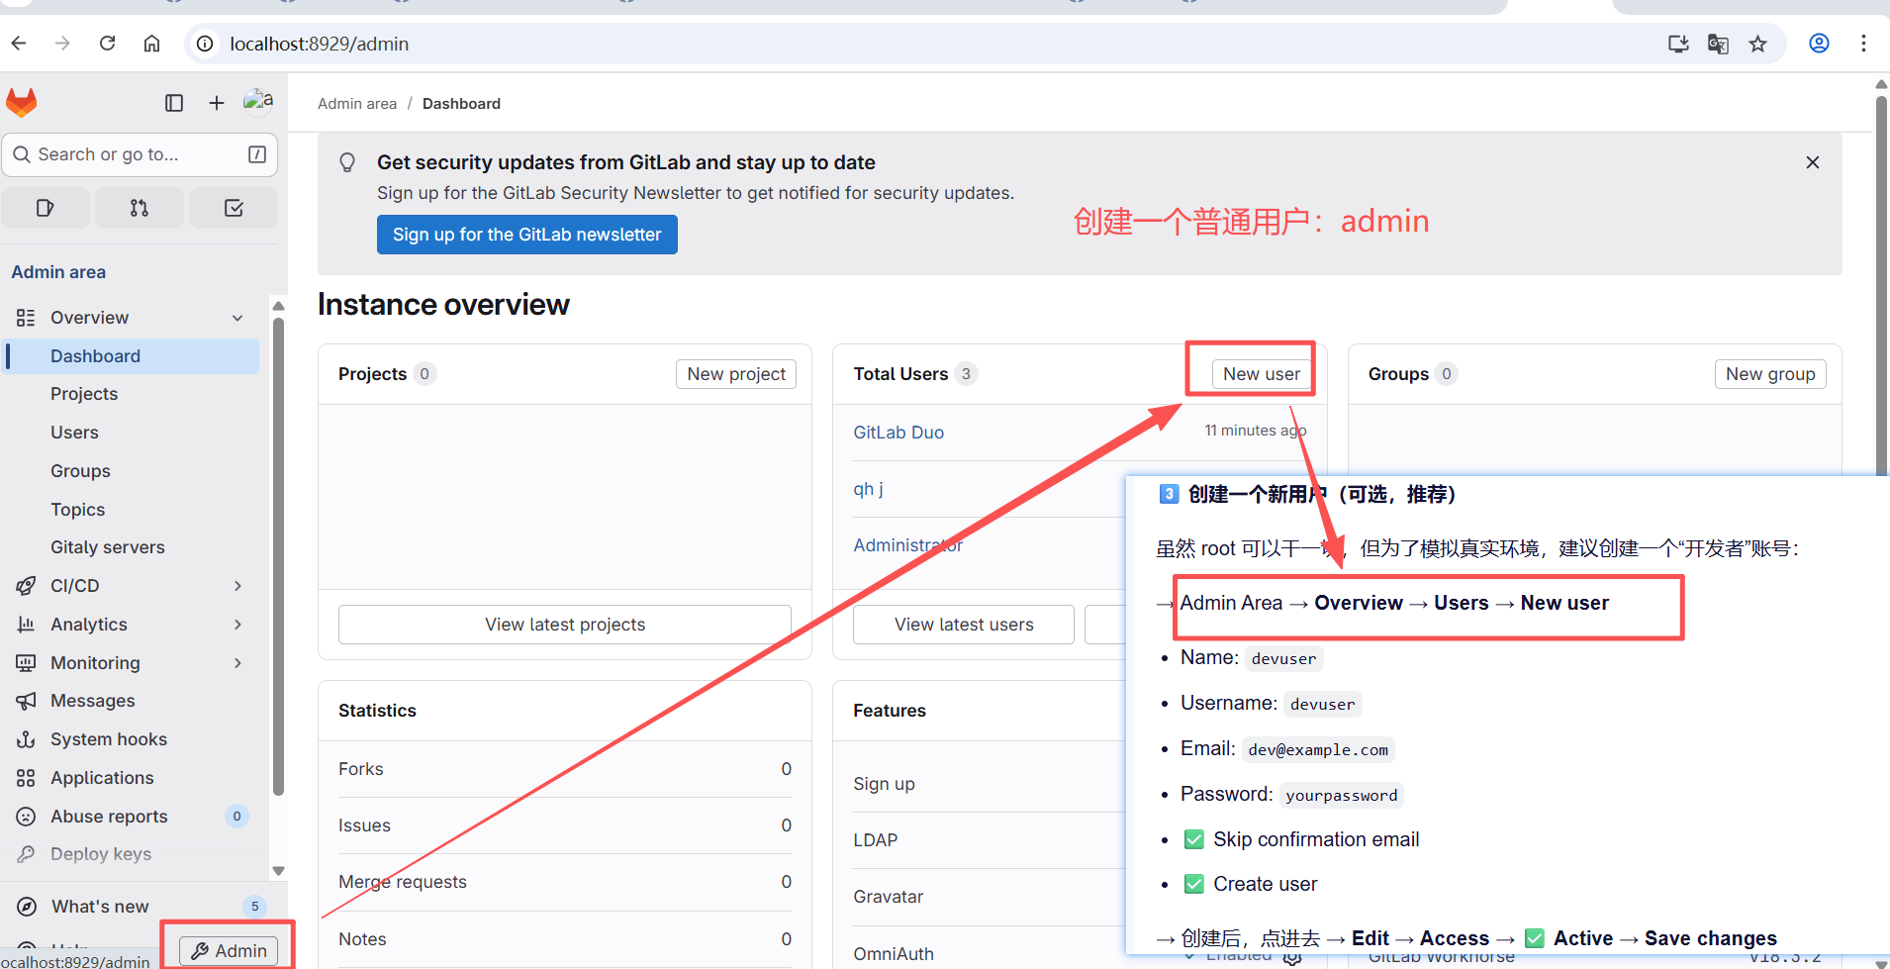Open the qh j user link

coord(868,489)
